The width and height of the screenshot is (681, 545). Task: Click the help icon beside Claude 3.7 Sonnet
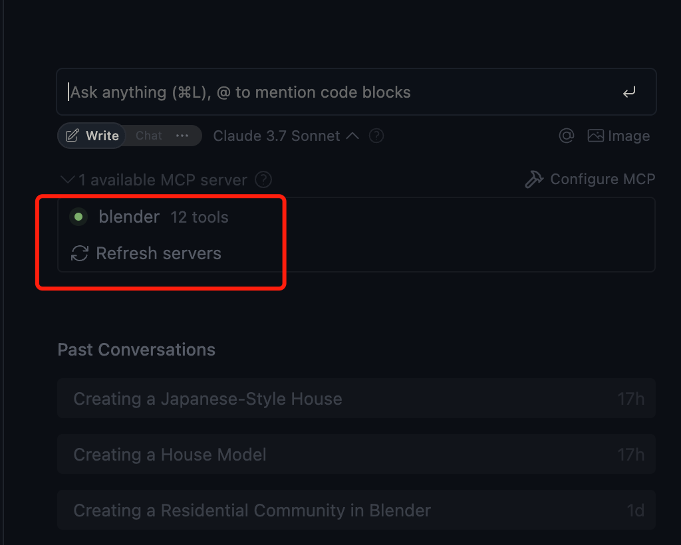[x=376, y=136]
